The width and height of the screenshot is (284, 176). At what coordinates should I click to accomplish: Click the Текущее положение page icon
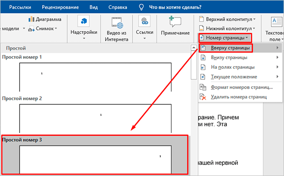pos(203,77)
